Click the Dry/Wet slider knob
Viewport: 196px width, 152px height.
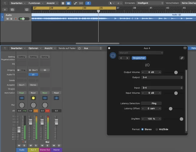click(x=181, y=119)
